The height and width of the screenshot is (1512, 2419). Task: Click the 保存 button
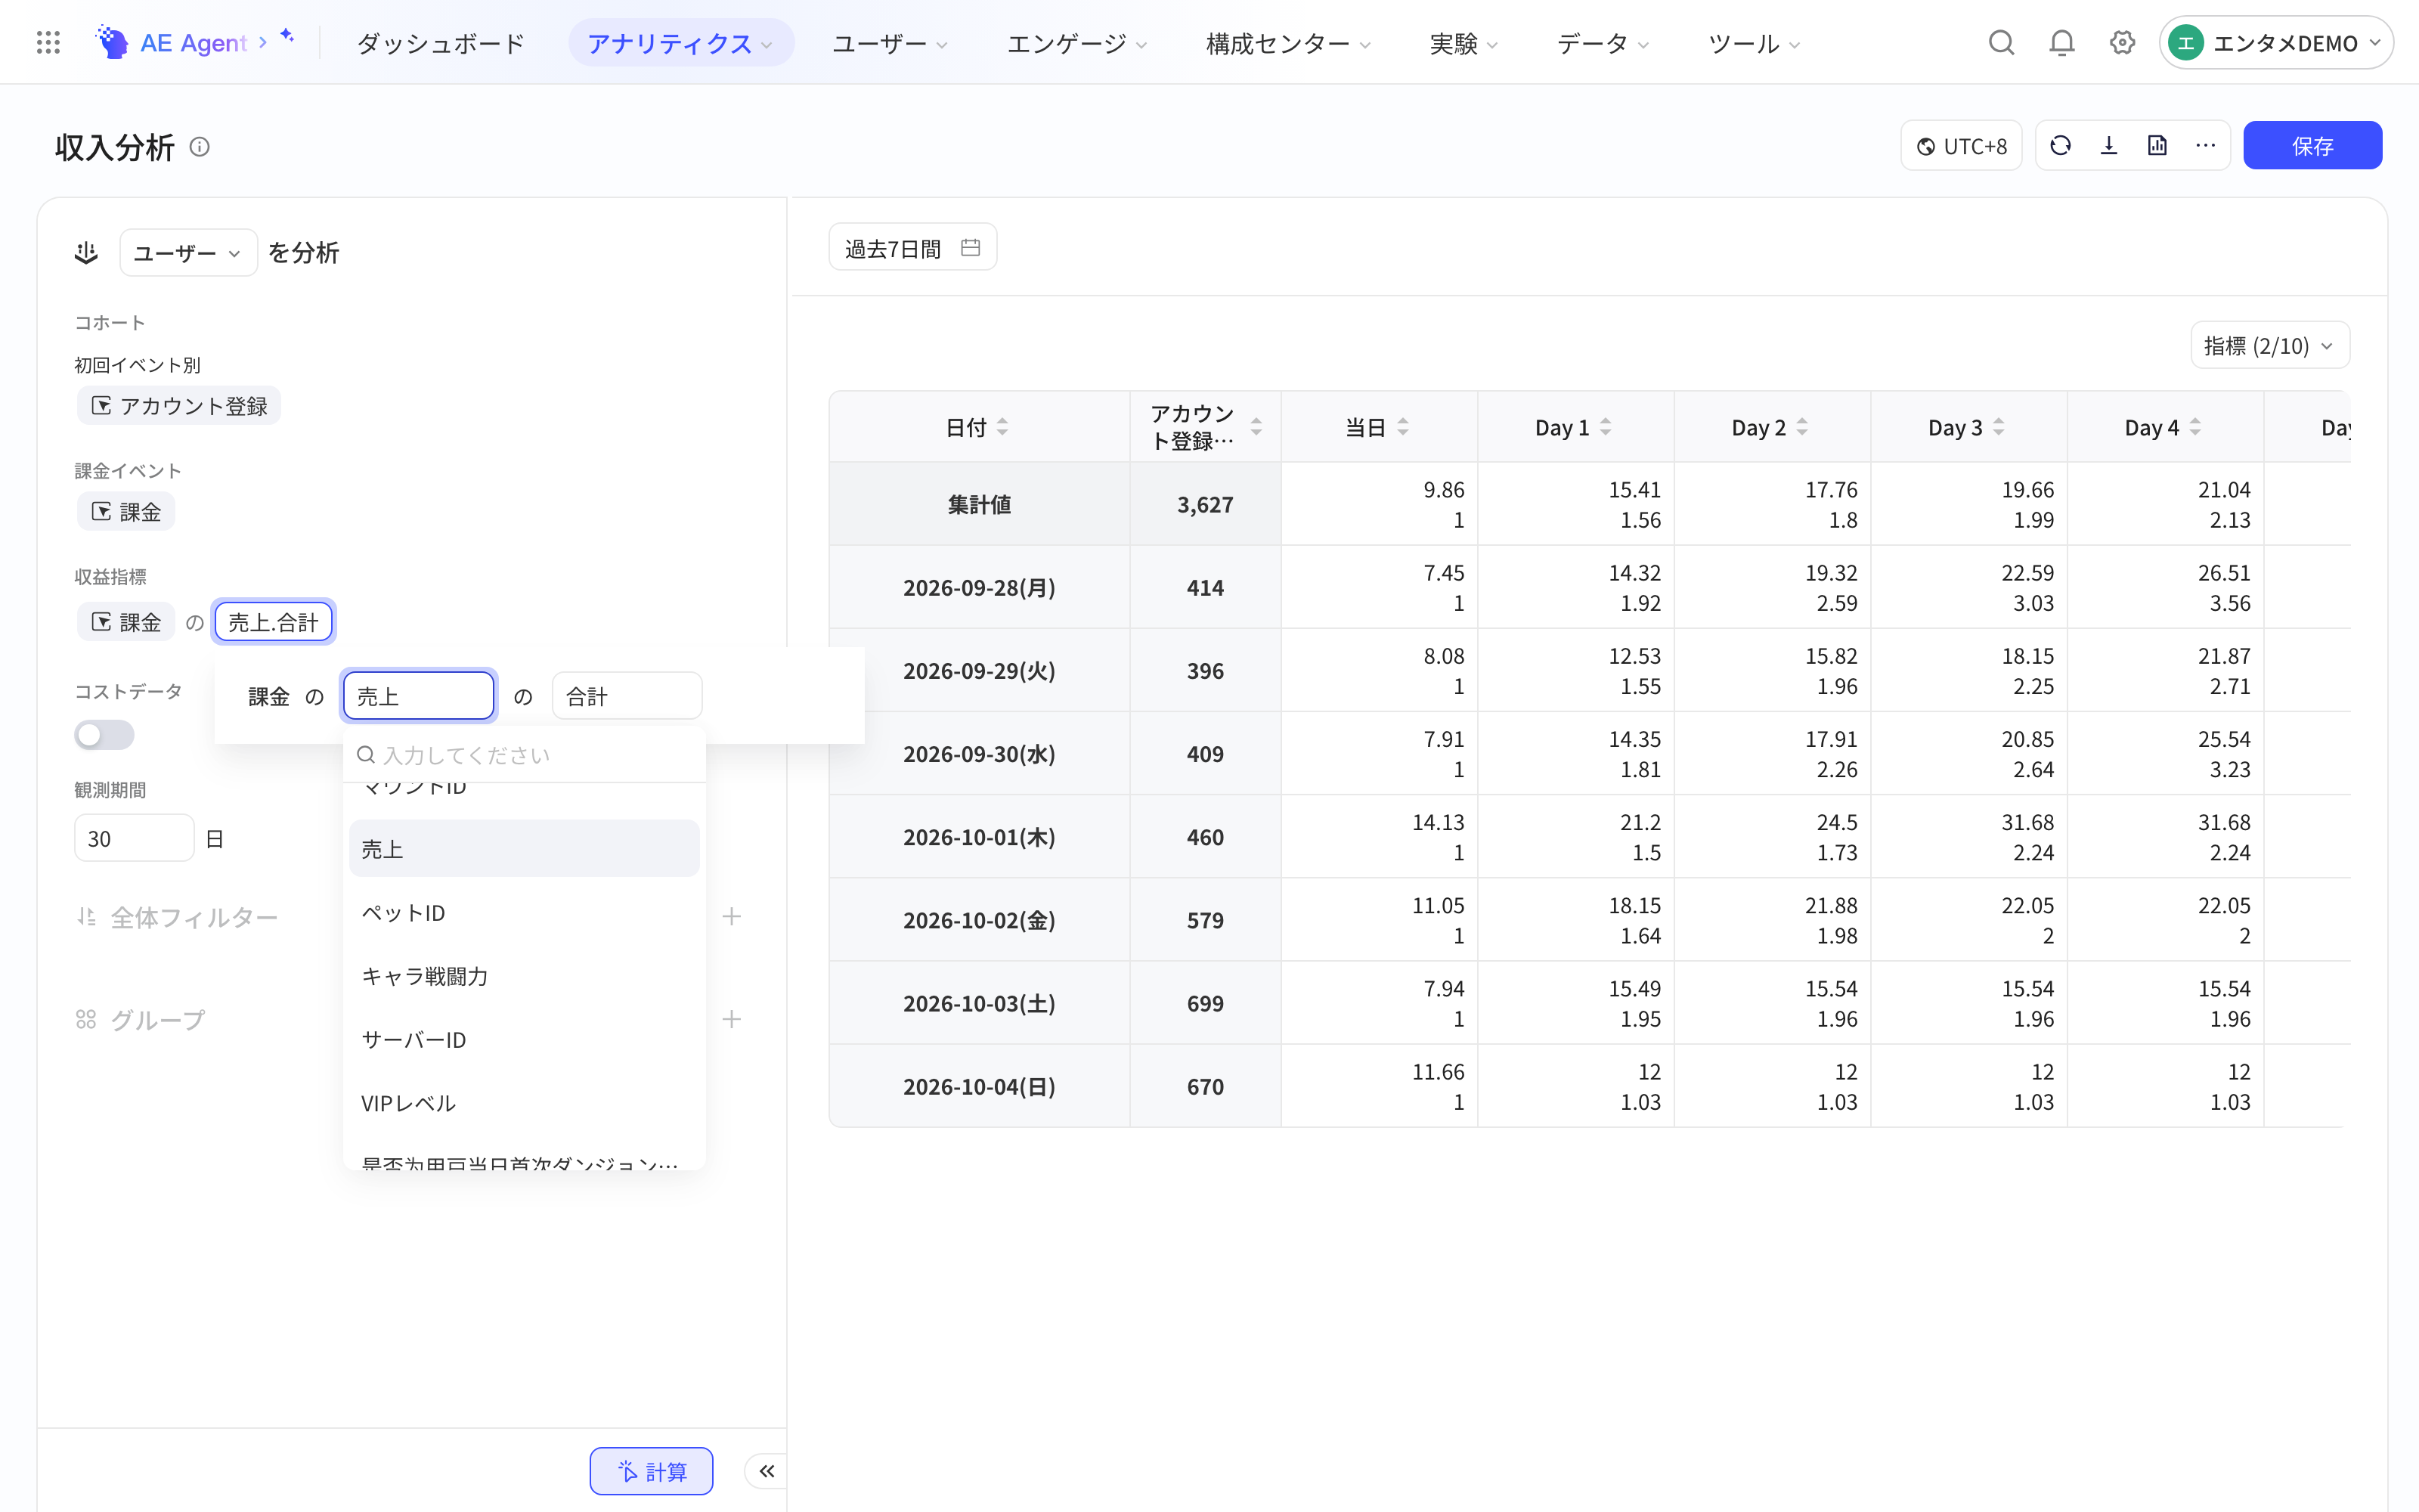(2312, 146)
